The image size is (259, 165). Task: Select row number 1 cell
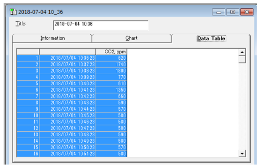point(28,58)
